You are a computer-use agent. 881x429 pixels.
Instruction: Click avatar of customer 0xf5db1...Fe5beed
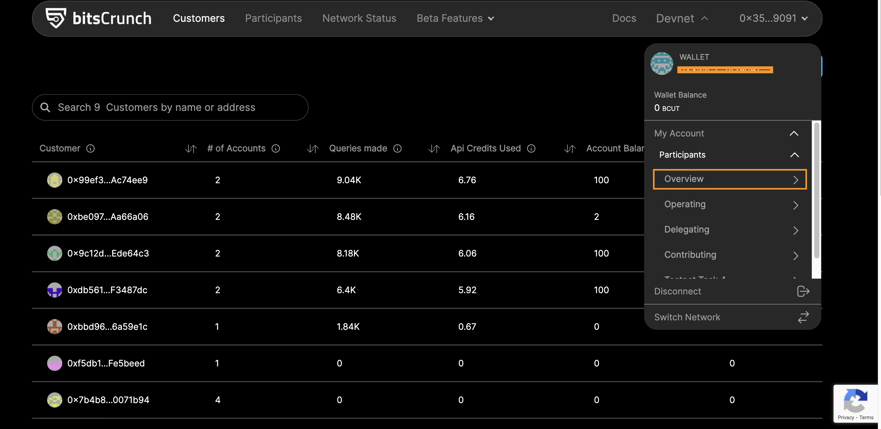pyautogui.click(x=55, y=363)
